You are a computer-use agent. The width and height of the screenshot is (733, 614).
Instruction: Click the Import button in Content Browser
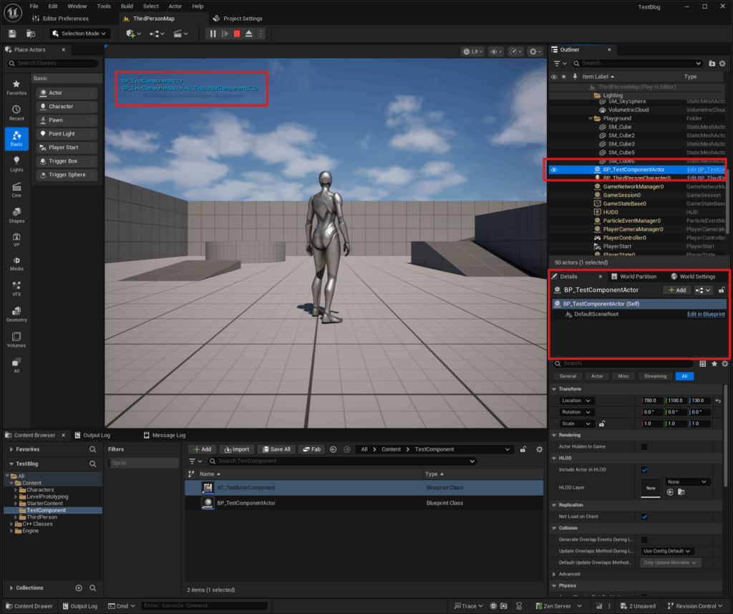pyautogui.click(x=237, y=449)
